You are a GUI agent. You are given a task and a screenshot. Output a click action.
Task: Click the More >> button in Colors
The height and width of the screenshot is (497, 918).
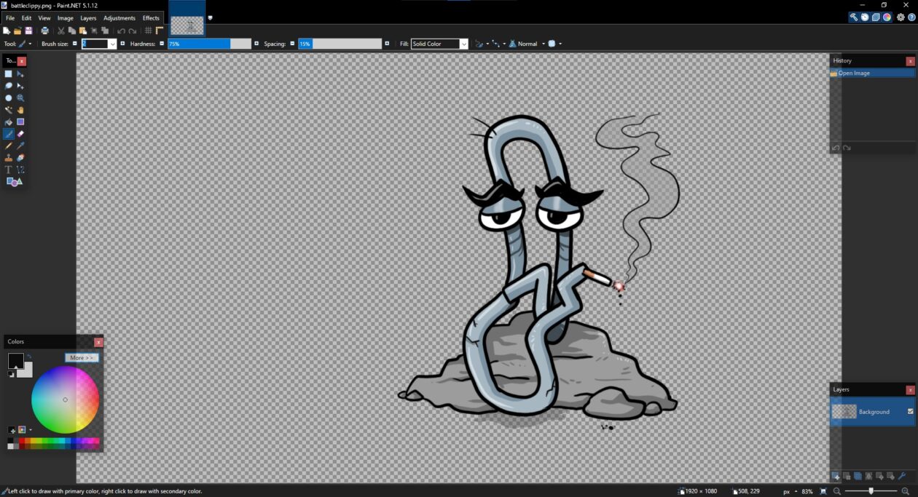(82, 357)
